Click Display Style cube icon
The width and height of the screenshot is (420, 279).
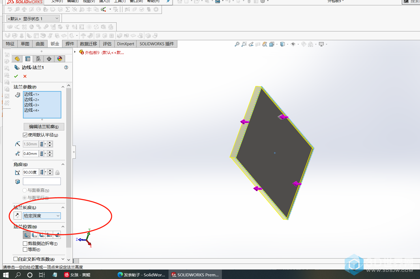(x=283, y=44)
